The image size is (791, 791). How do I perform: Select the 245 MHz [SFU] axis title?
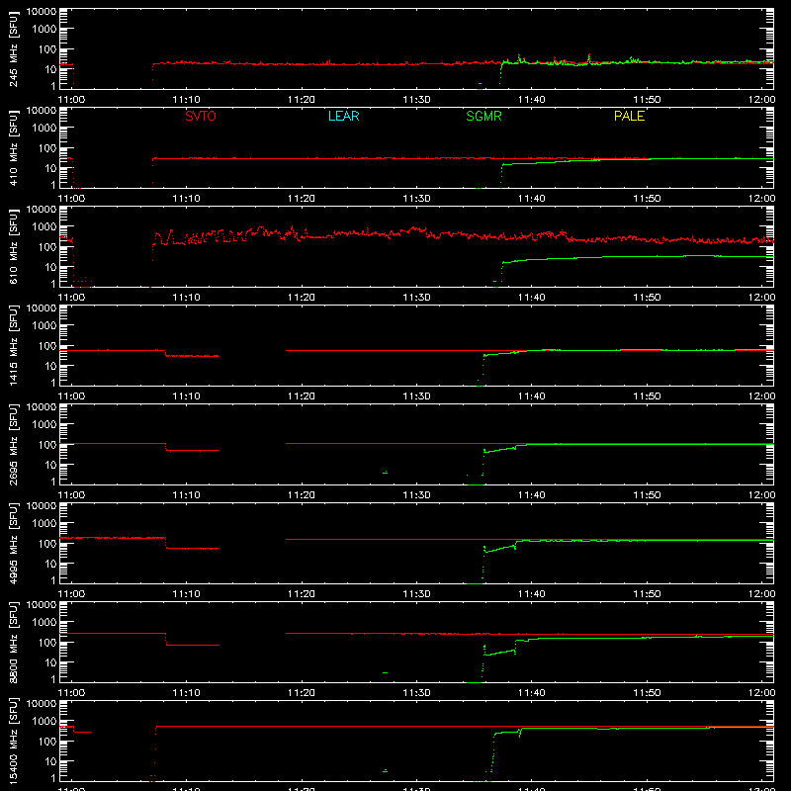click(x=14, y=48)
